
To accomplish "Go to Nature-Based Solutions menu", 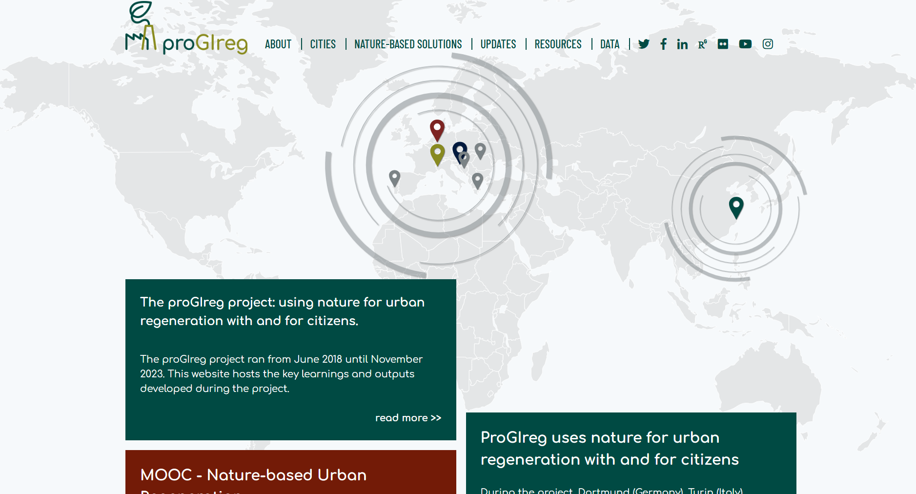I will tap(408, 44).
